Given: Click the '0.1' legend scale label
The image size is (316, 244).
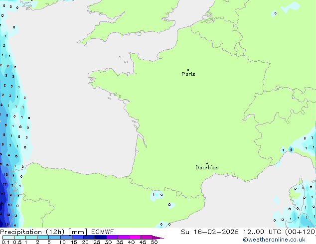Looking at the screenshot, I should (5, 242).
